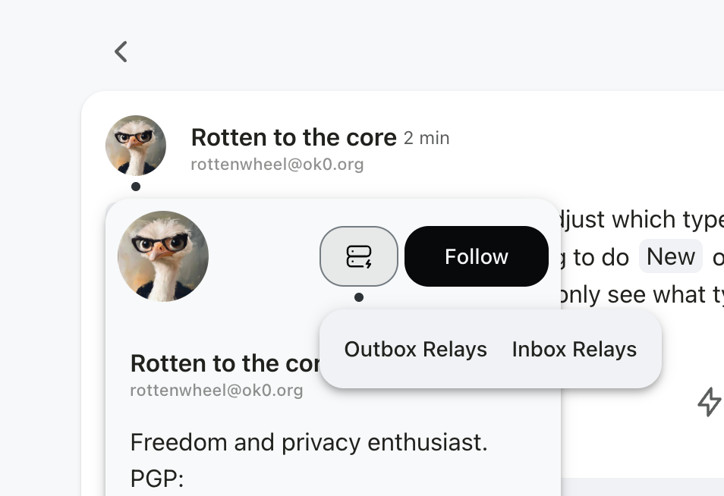This screenshot has width=724, height=496.
Task: Open the post author name next to the timestamp
Action: pos(294,137)
